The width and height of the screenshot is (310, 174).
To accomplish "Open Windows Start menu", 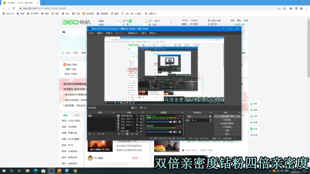I will (4, 171).
